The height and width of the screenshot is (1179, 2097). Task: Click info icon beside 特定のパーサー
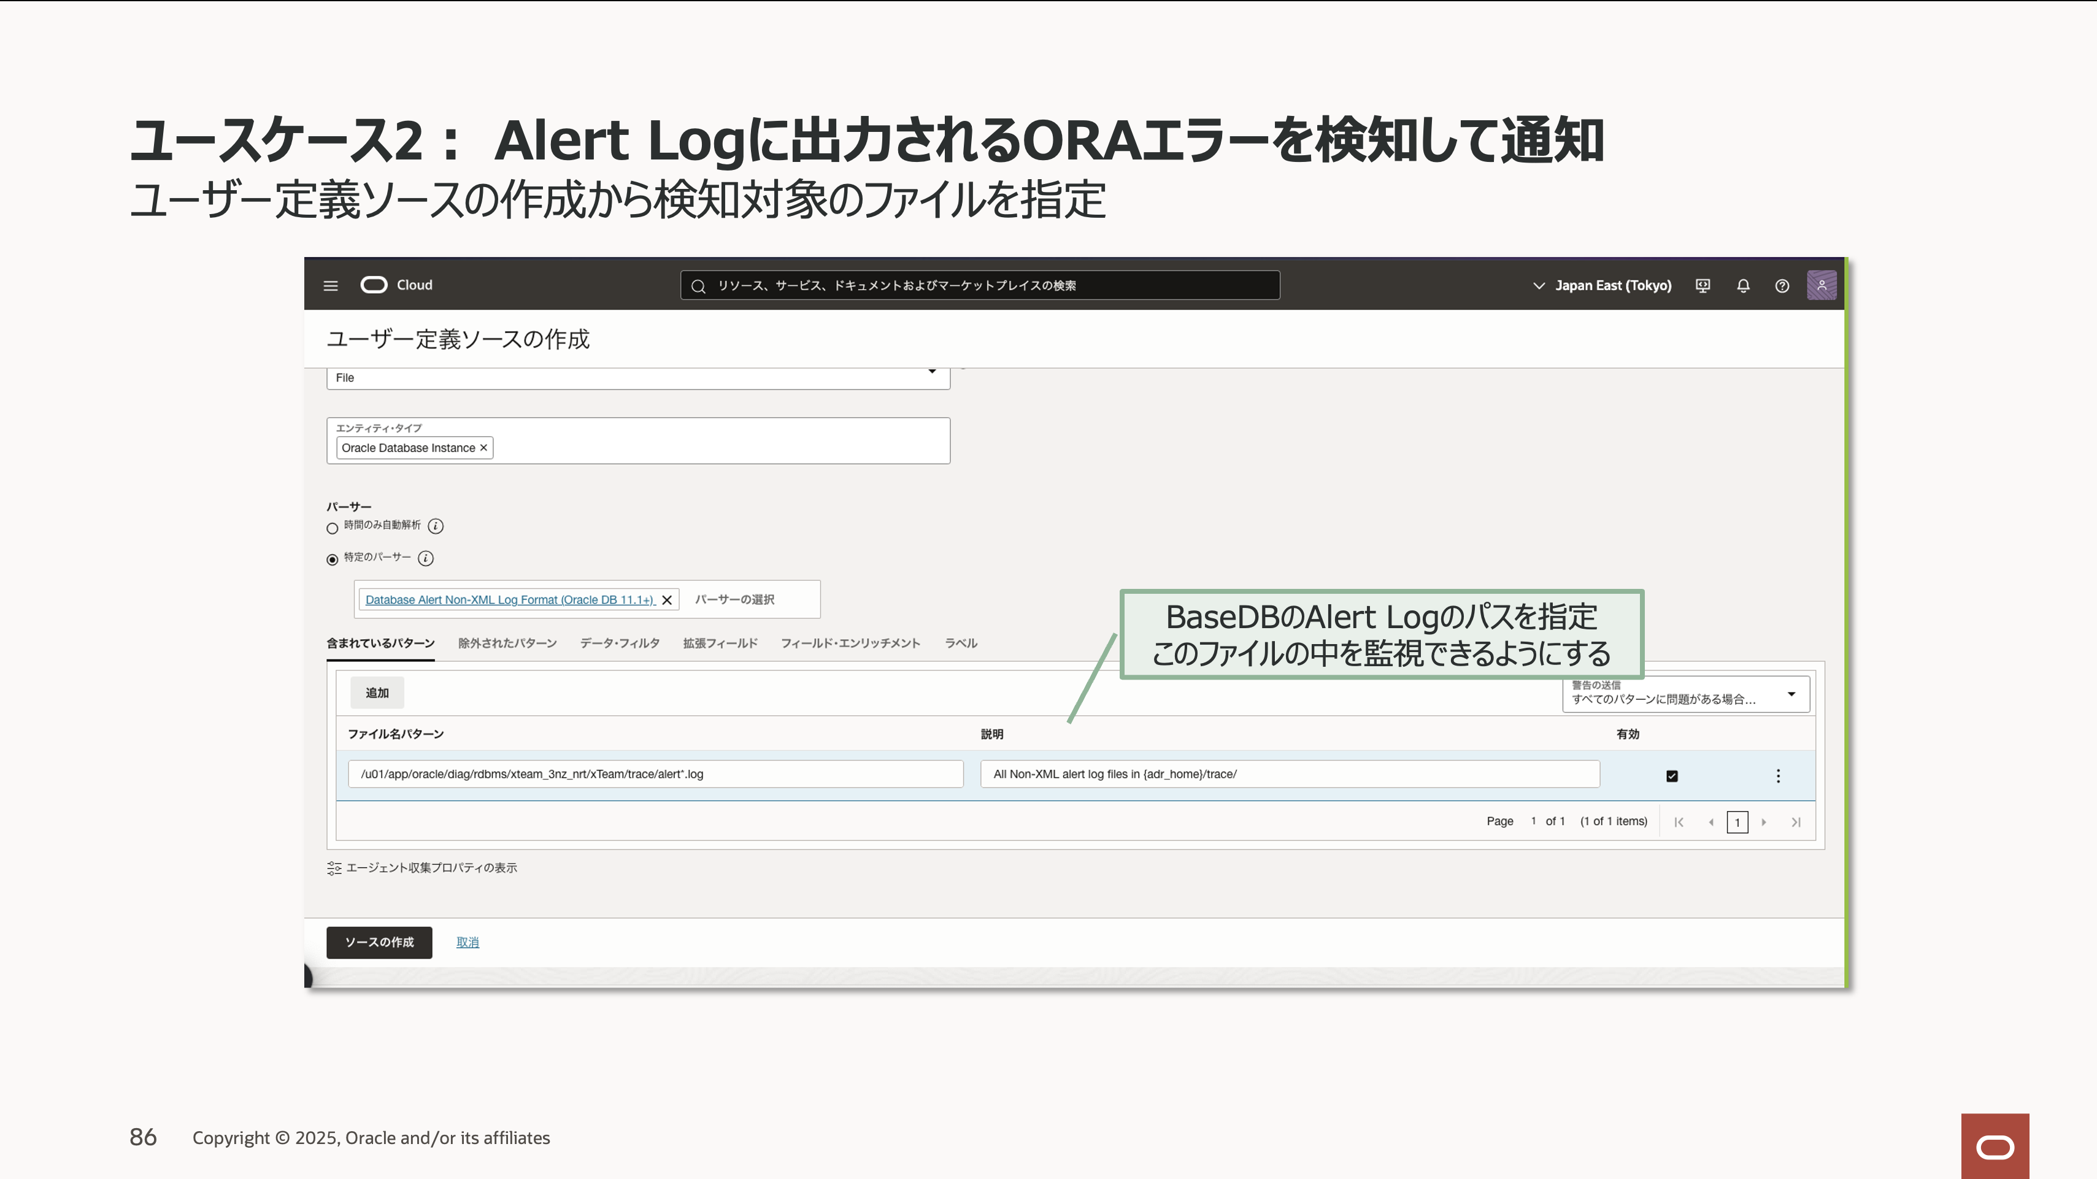(426, 558)
